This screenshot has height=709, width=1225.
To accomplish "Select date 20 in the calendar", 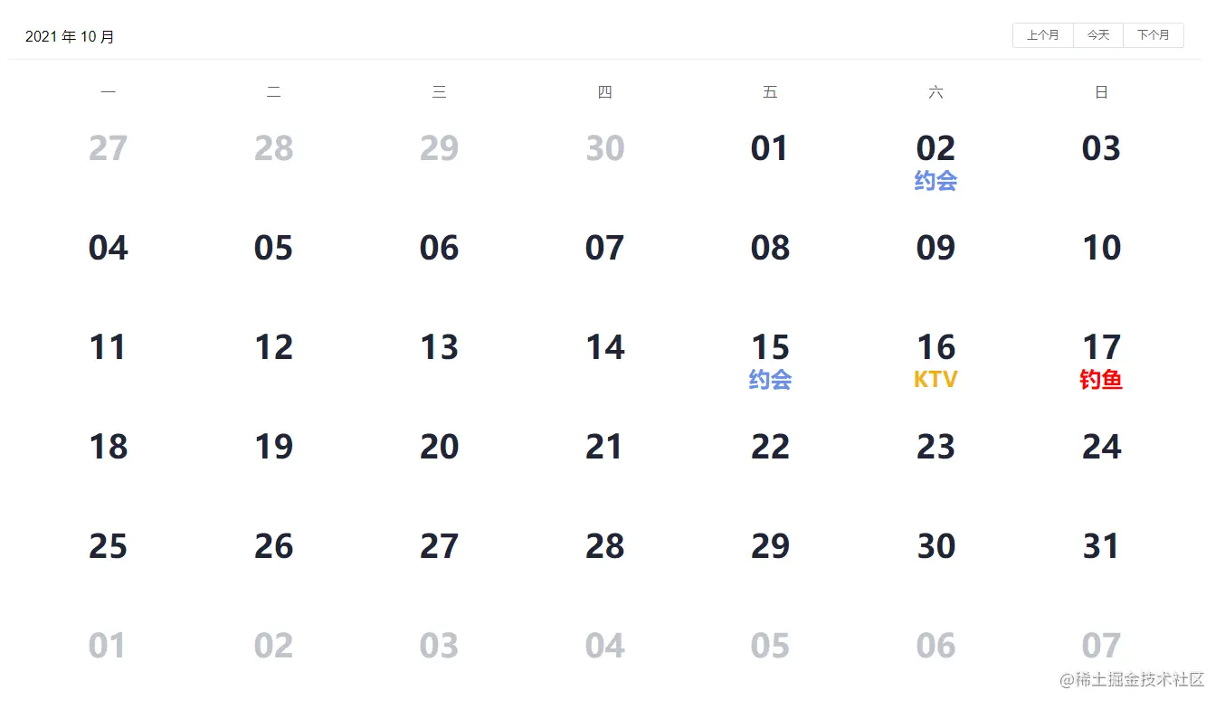I will (x=439, y=448).
